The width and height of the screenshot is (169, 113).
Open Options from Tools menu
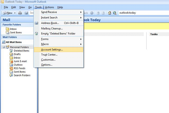click(x=59, y=65)
